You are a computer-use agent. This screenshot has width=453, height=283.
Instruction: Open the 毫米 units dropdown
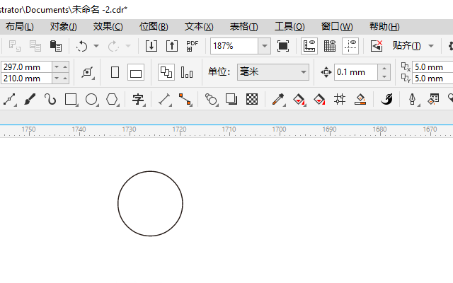273,72
